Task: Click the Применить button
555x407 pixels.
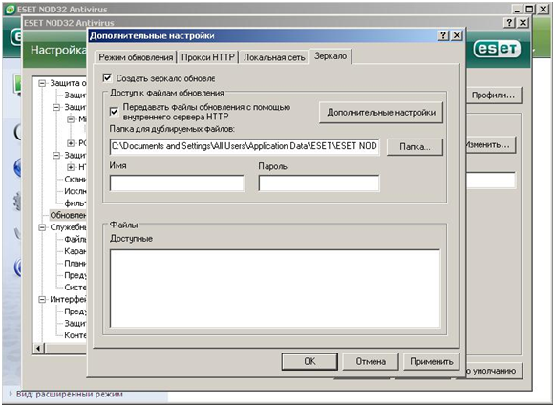Action: [x=432, y=361]
